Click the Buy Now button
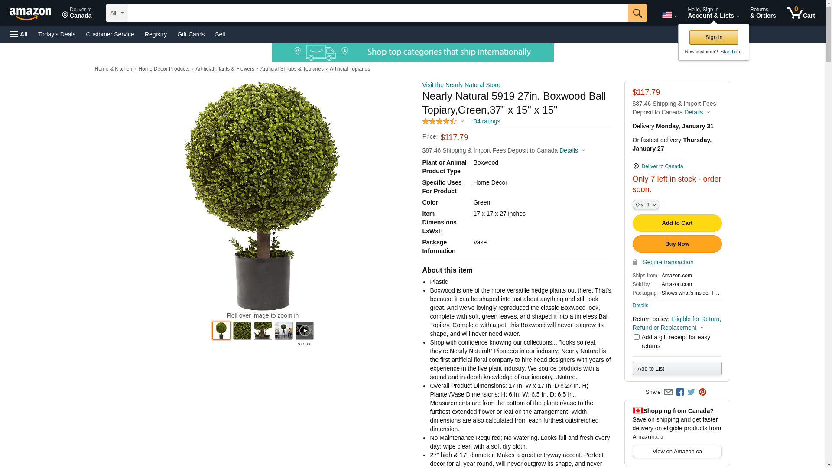This screenshot has width=832, height=468. [677, 244]
